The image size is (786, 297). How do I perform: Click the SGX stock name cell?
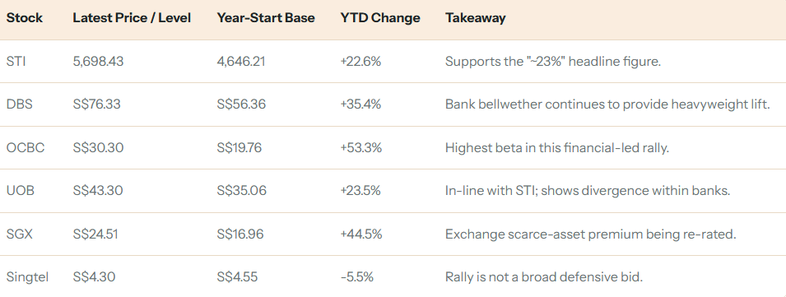pyautogui.click(x=19, y=234)
